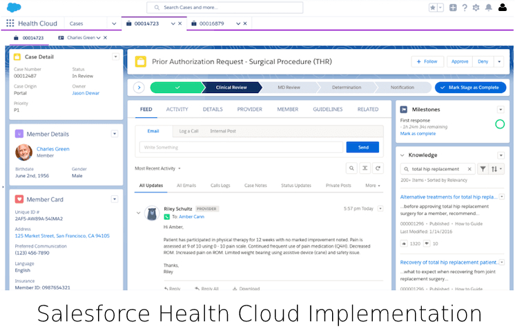The image size is (515, 331).
Task: Open the App Launcher grid icon
Action: pyautogui.click(x=10, y=23)
